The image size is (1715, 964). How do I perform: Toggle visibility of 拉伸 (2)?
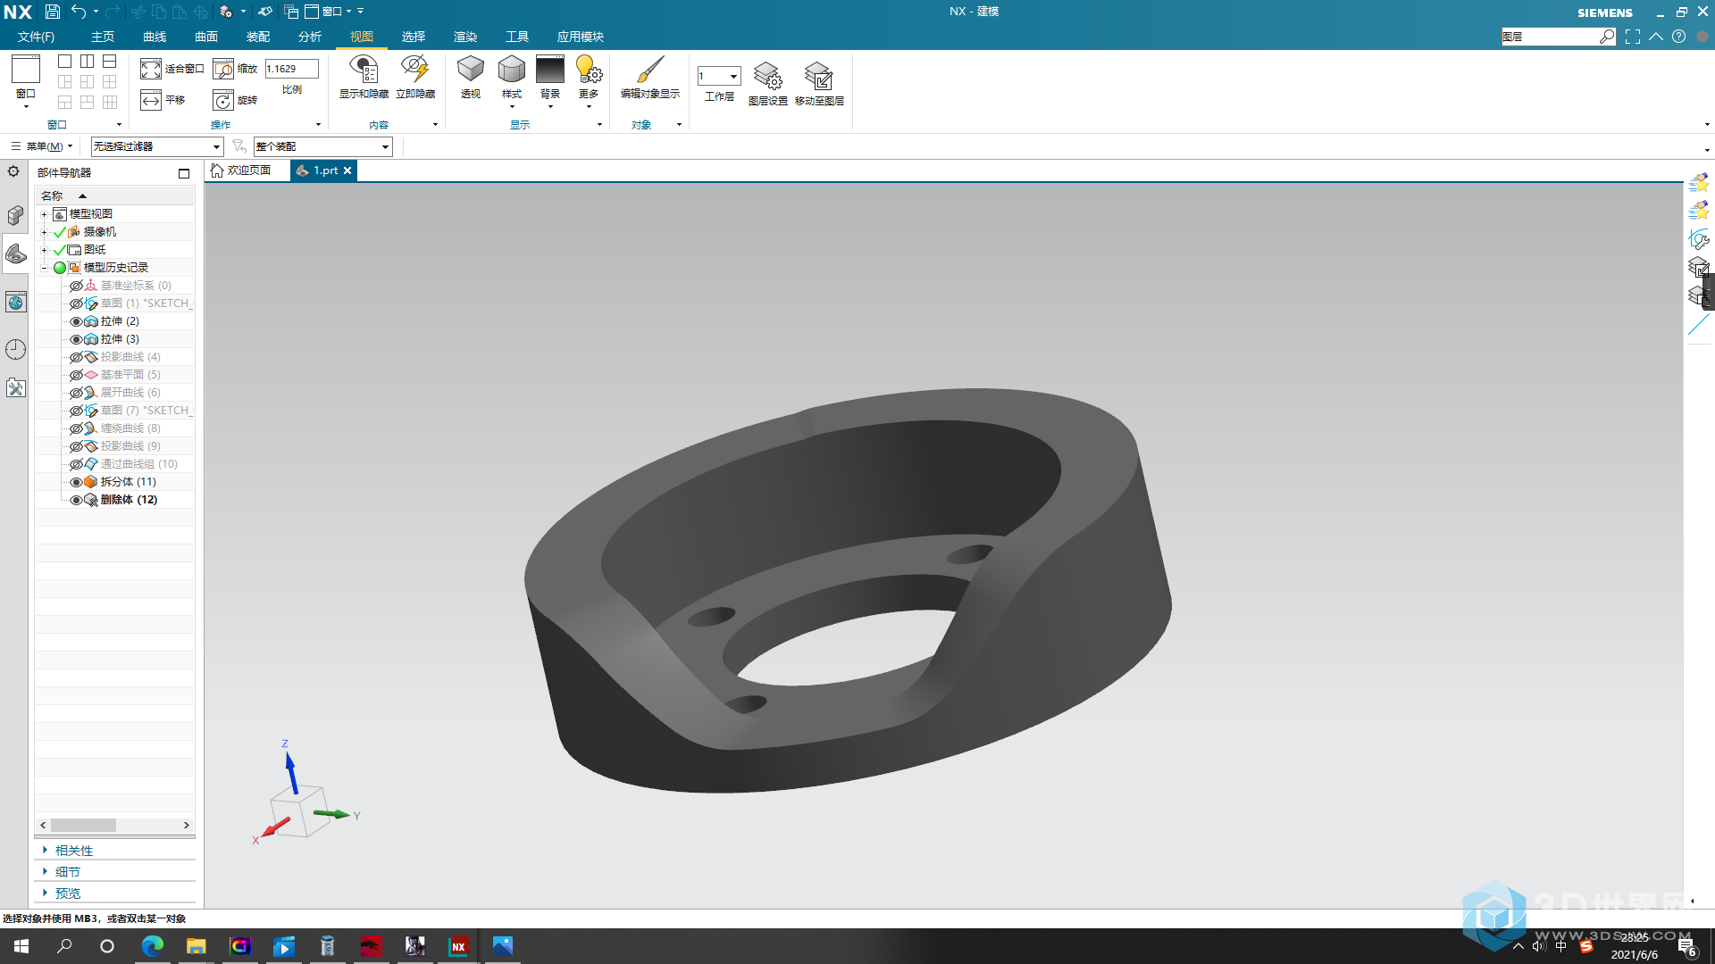[76, 321]
